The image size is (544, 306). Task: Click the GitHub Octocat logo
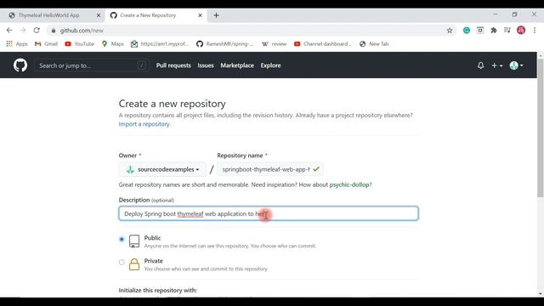click(20, 65)
